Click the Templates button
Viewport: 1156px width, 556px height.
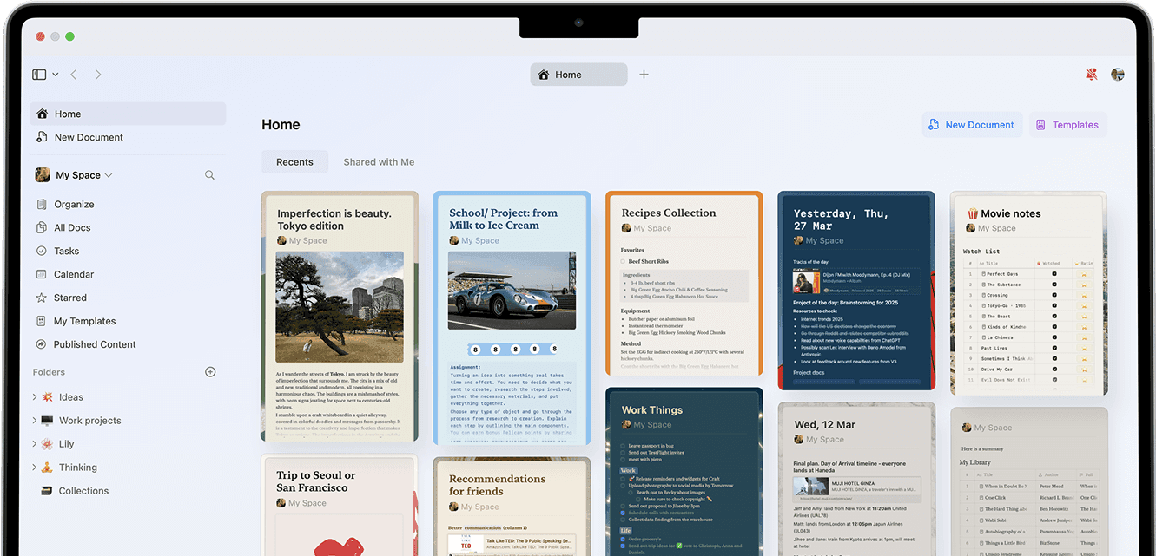tap(1068, 125)
